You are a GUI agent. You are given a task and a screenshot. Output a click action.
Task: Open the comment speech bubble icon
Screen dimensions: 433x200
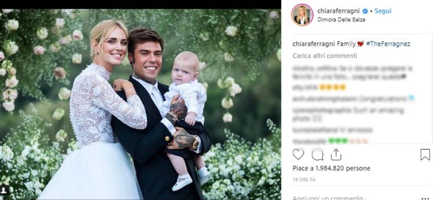tap(317, 155)
